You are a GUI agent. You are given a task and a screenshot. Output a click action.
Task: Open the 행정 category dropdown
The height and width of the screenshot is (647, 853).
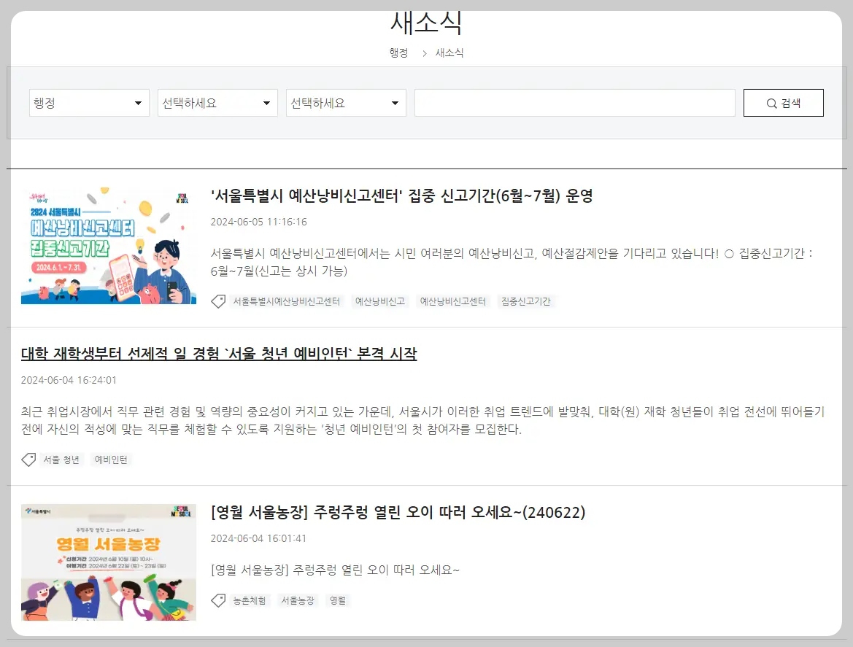(89, 102)
